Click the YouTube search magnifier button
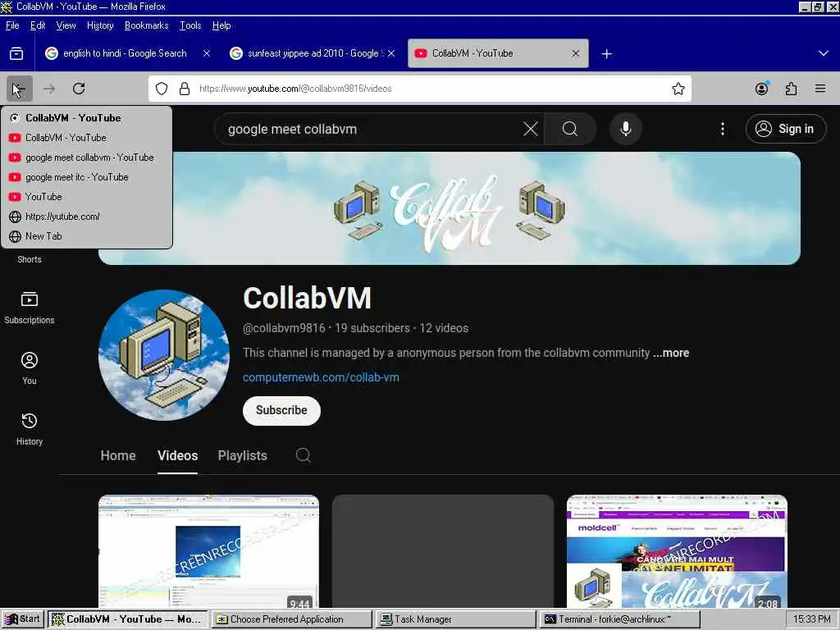The image size is (840, 630). point(570,129)
